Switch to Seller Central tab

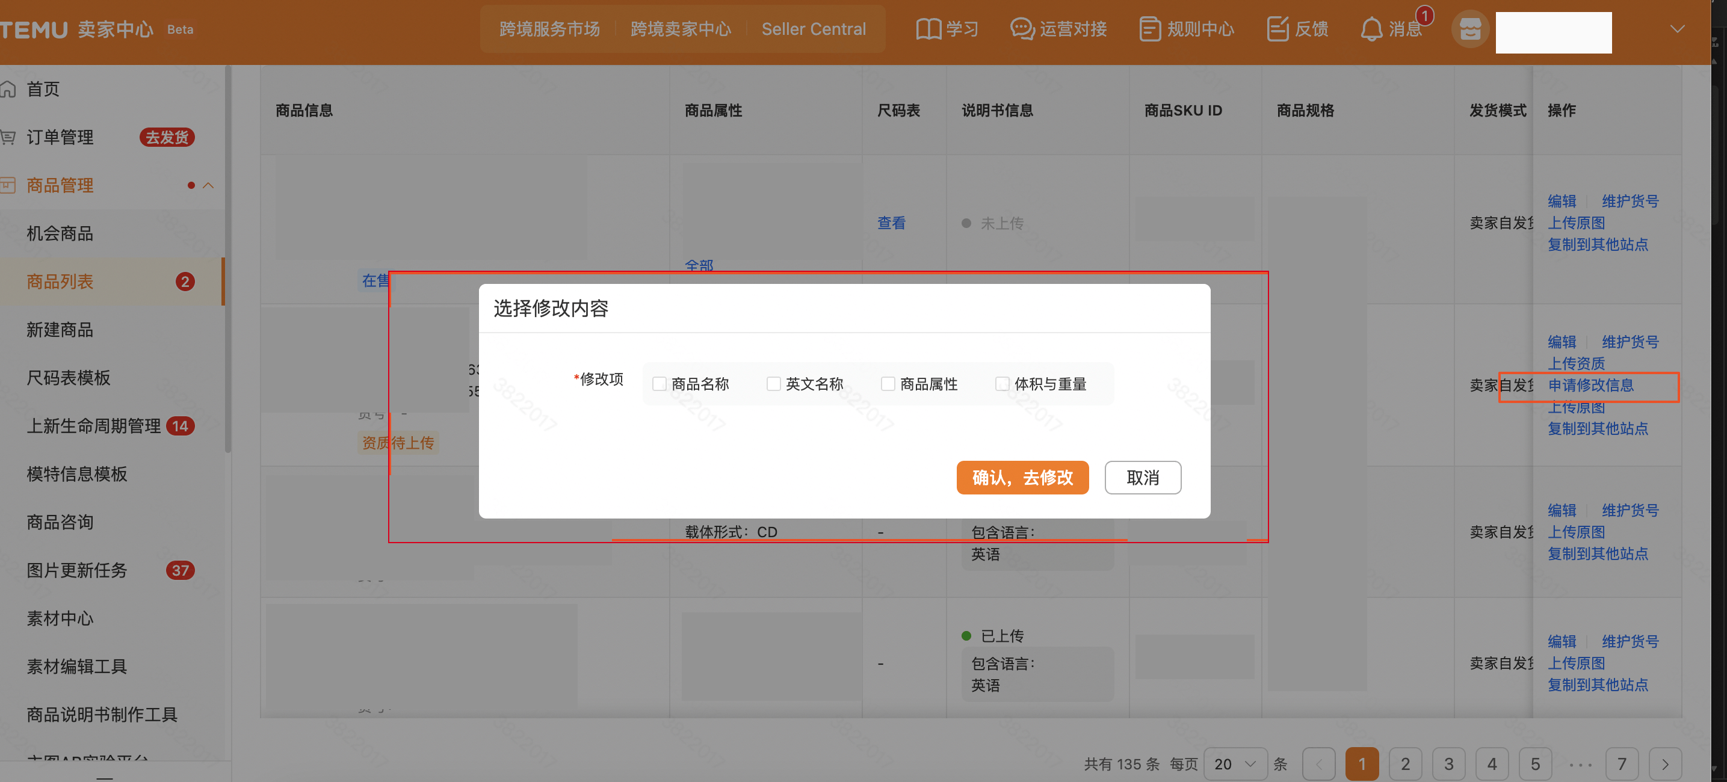pos(813,29)
